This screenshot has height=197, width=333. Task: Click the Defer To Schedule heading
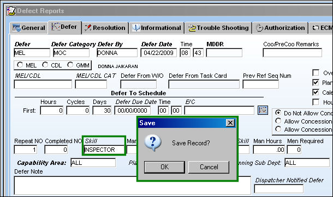tap(139, 93)
